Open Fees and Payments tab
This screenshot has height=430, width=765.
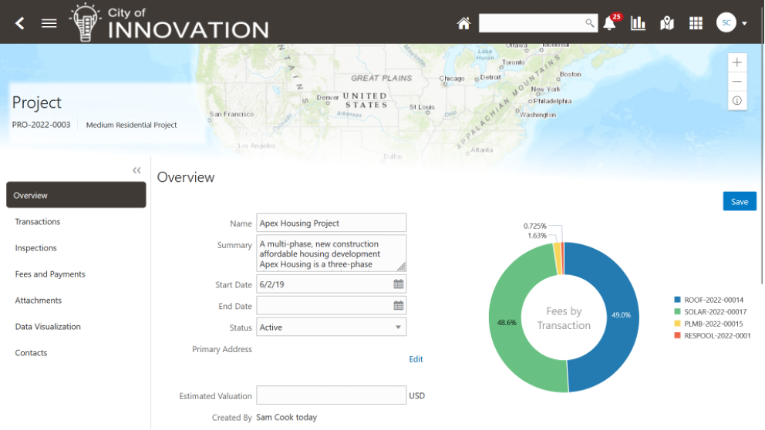[x=50, y=274]
